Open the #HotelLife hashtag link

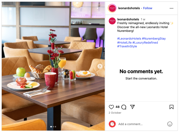pyautogui.click(x=124, y=42)
